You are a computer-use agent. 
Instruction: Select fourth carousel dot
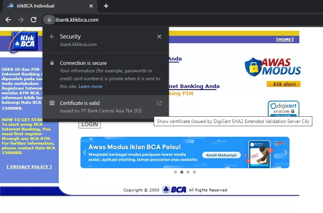point(194,172)
